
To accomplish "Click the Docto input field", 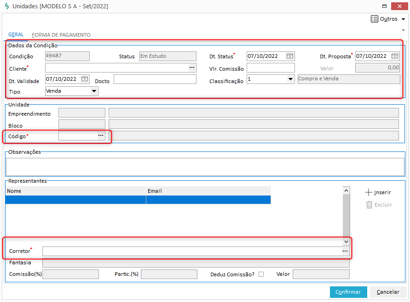I will tap(155, 79).
